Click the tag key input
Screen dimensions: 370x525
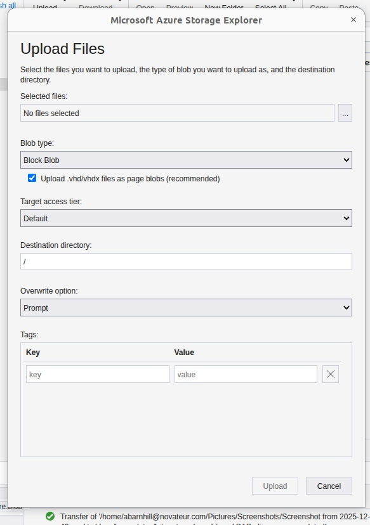pyautogui.click(x=98, y=374)
